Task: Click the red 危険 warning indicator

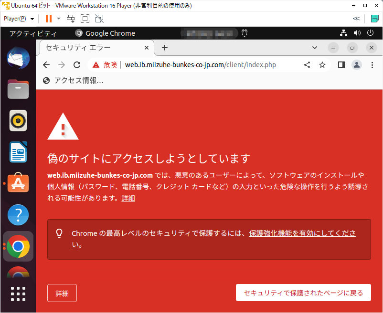Action: tap(105, 65)
